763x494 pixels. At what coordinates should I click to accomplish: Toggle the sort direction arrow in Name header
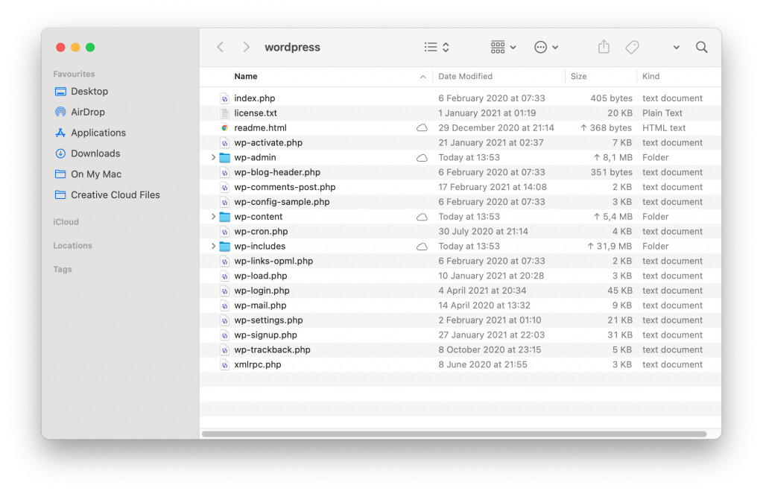pyautogui.click(x=422, y=77)
